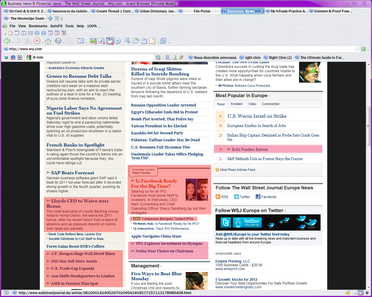This screenshot has height=297, width=372.
Task: Click the mail envelope icon
Action: coord(6,57)
